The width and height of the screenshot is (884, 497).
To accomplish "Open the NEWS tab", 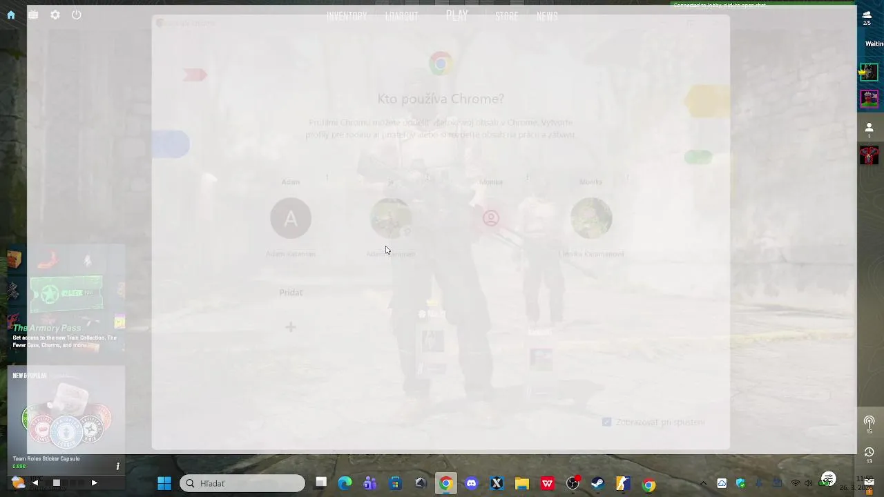I will tap(547, 17).
